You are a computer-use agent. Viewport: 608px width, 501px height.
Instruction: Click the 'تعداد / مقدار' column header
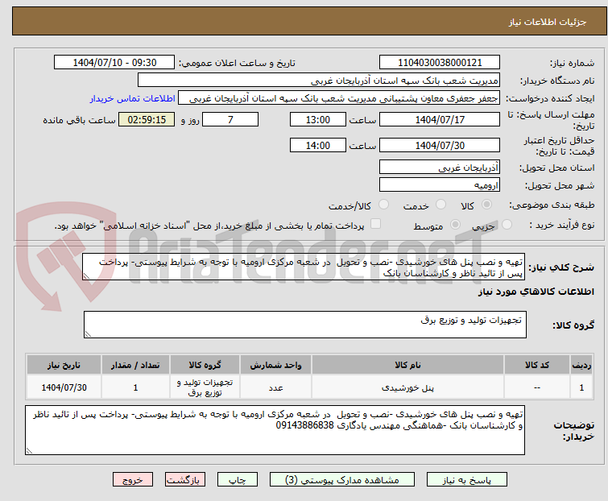pos(135,365)
